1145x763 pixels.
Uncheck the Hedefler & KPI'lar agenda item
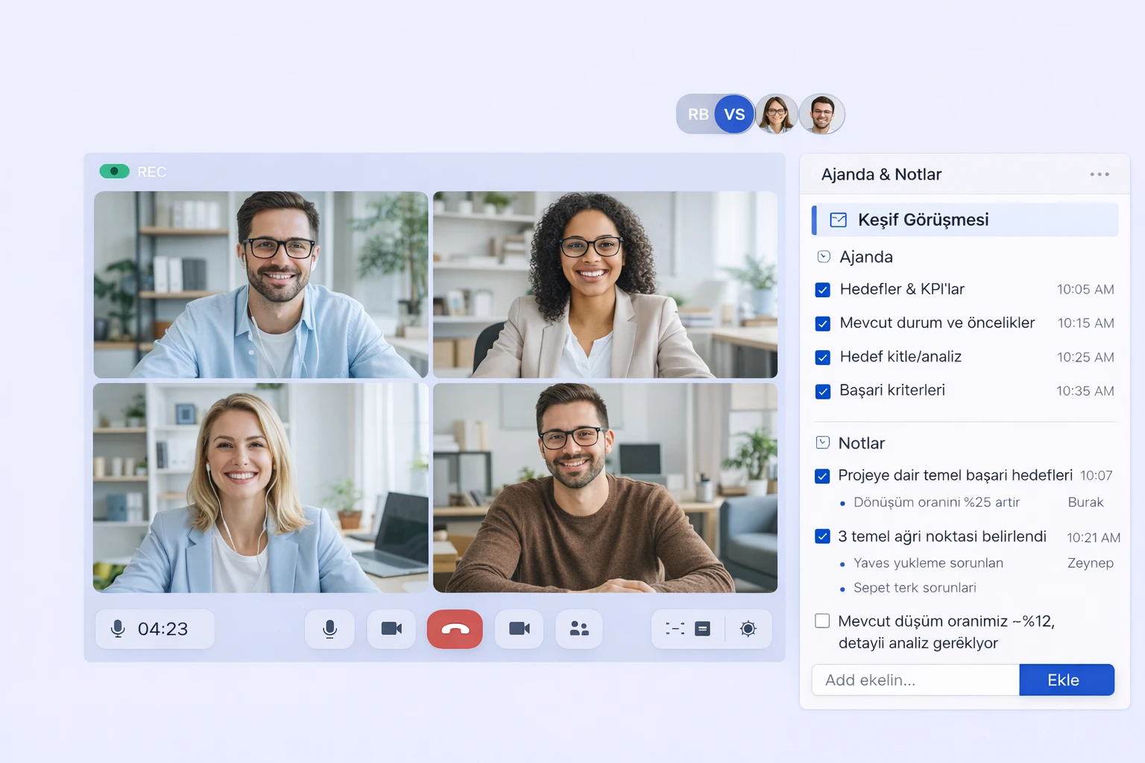823,290
